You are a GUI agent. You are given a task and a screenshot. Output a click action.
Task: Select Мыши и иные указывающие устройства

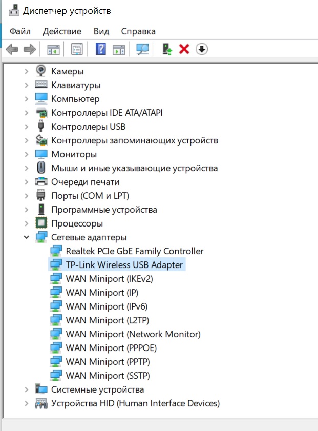tap(135, 168)
